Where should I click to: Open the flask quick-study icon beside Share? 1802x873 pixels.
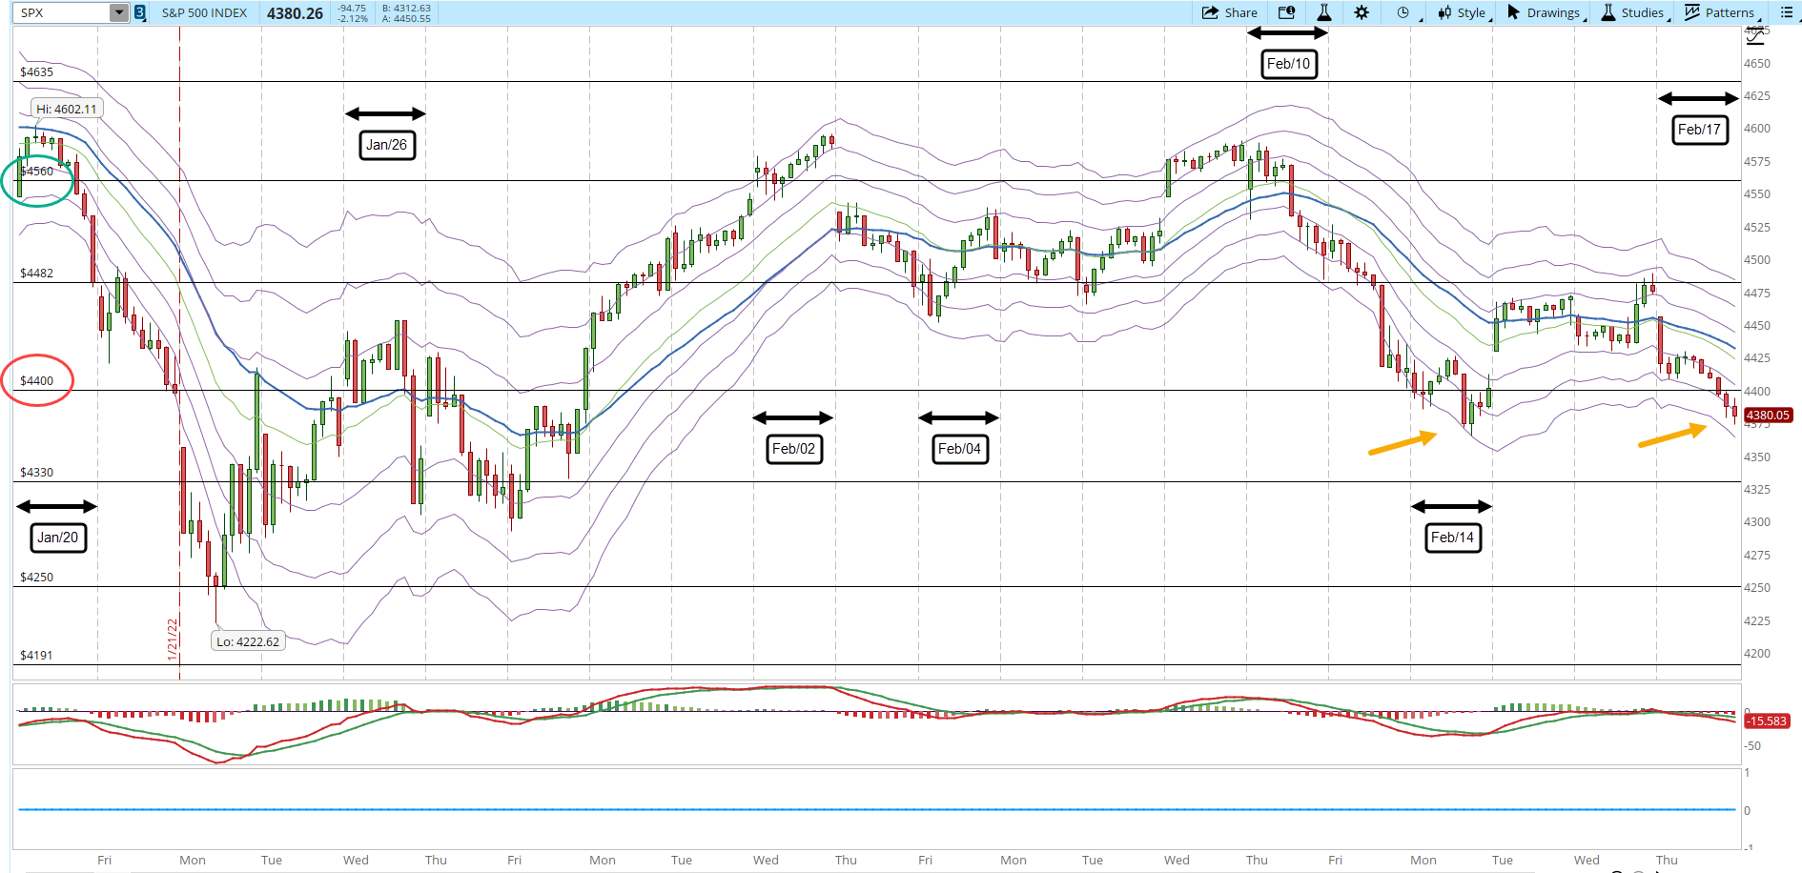[1324, 12]
